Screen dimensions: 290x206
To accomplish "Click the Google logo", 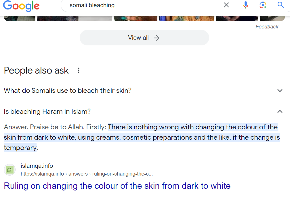I will [x=21, y=6].
